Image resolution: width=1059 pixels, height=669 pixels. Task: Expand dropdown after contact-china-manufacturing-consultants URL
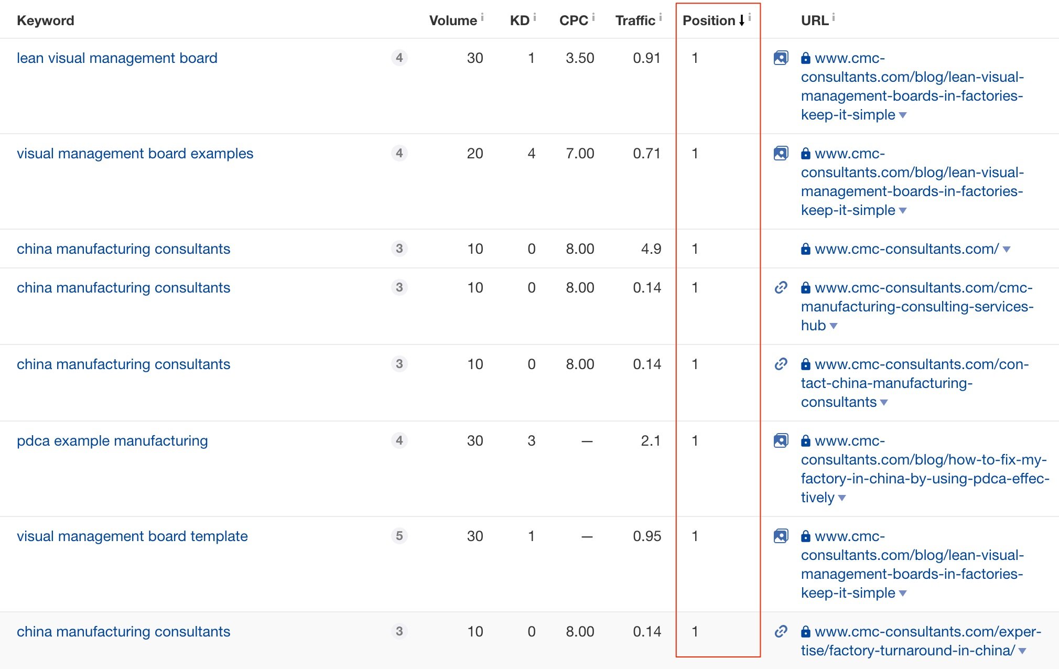click(x=884, y=403)
